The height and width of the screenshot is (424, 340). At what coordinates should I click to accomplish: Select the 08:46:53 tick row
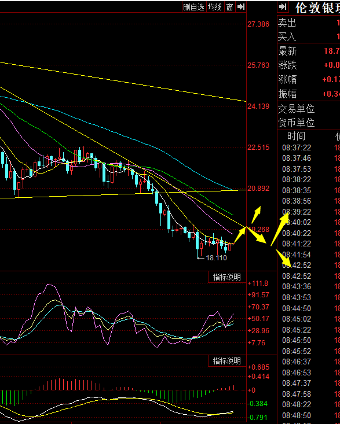309,373
